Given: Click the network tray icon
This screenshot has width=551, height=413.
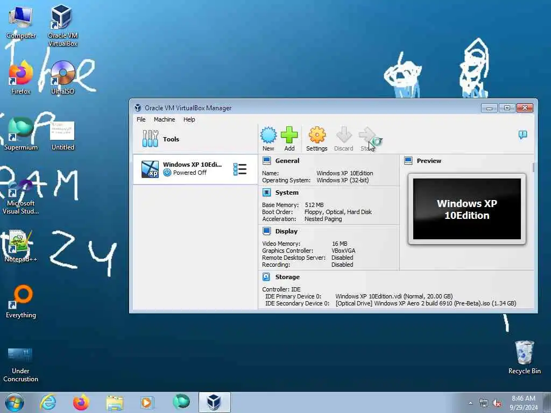Looking at the screenshot, I should point(484,403).
